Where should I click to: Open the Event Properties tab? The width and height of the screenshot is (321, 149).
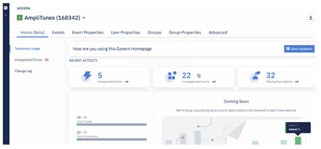coord(88,33)
